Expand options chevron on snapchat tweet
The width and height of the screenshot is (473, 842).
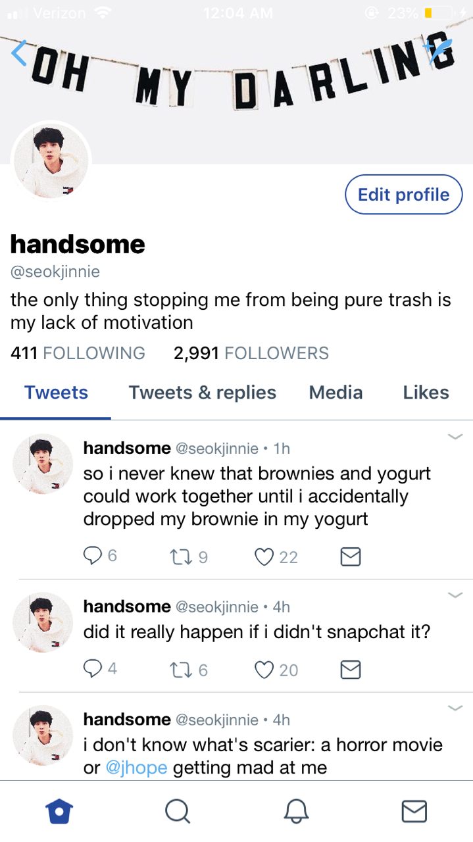[x=455, y=595]
